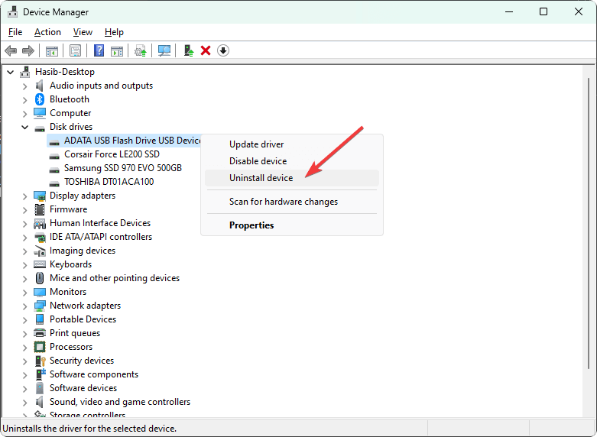Click Enable device toolbar icon

189,50
